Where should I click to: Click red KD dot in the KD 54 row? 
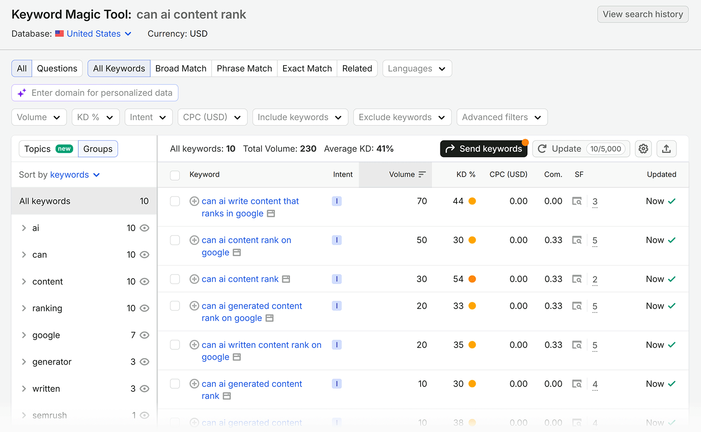click(x=472, y=279)
